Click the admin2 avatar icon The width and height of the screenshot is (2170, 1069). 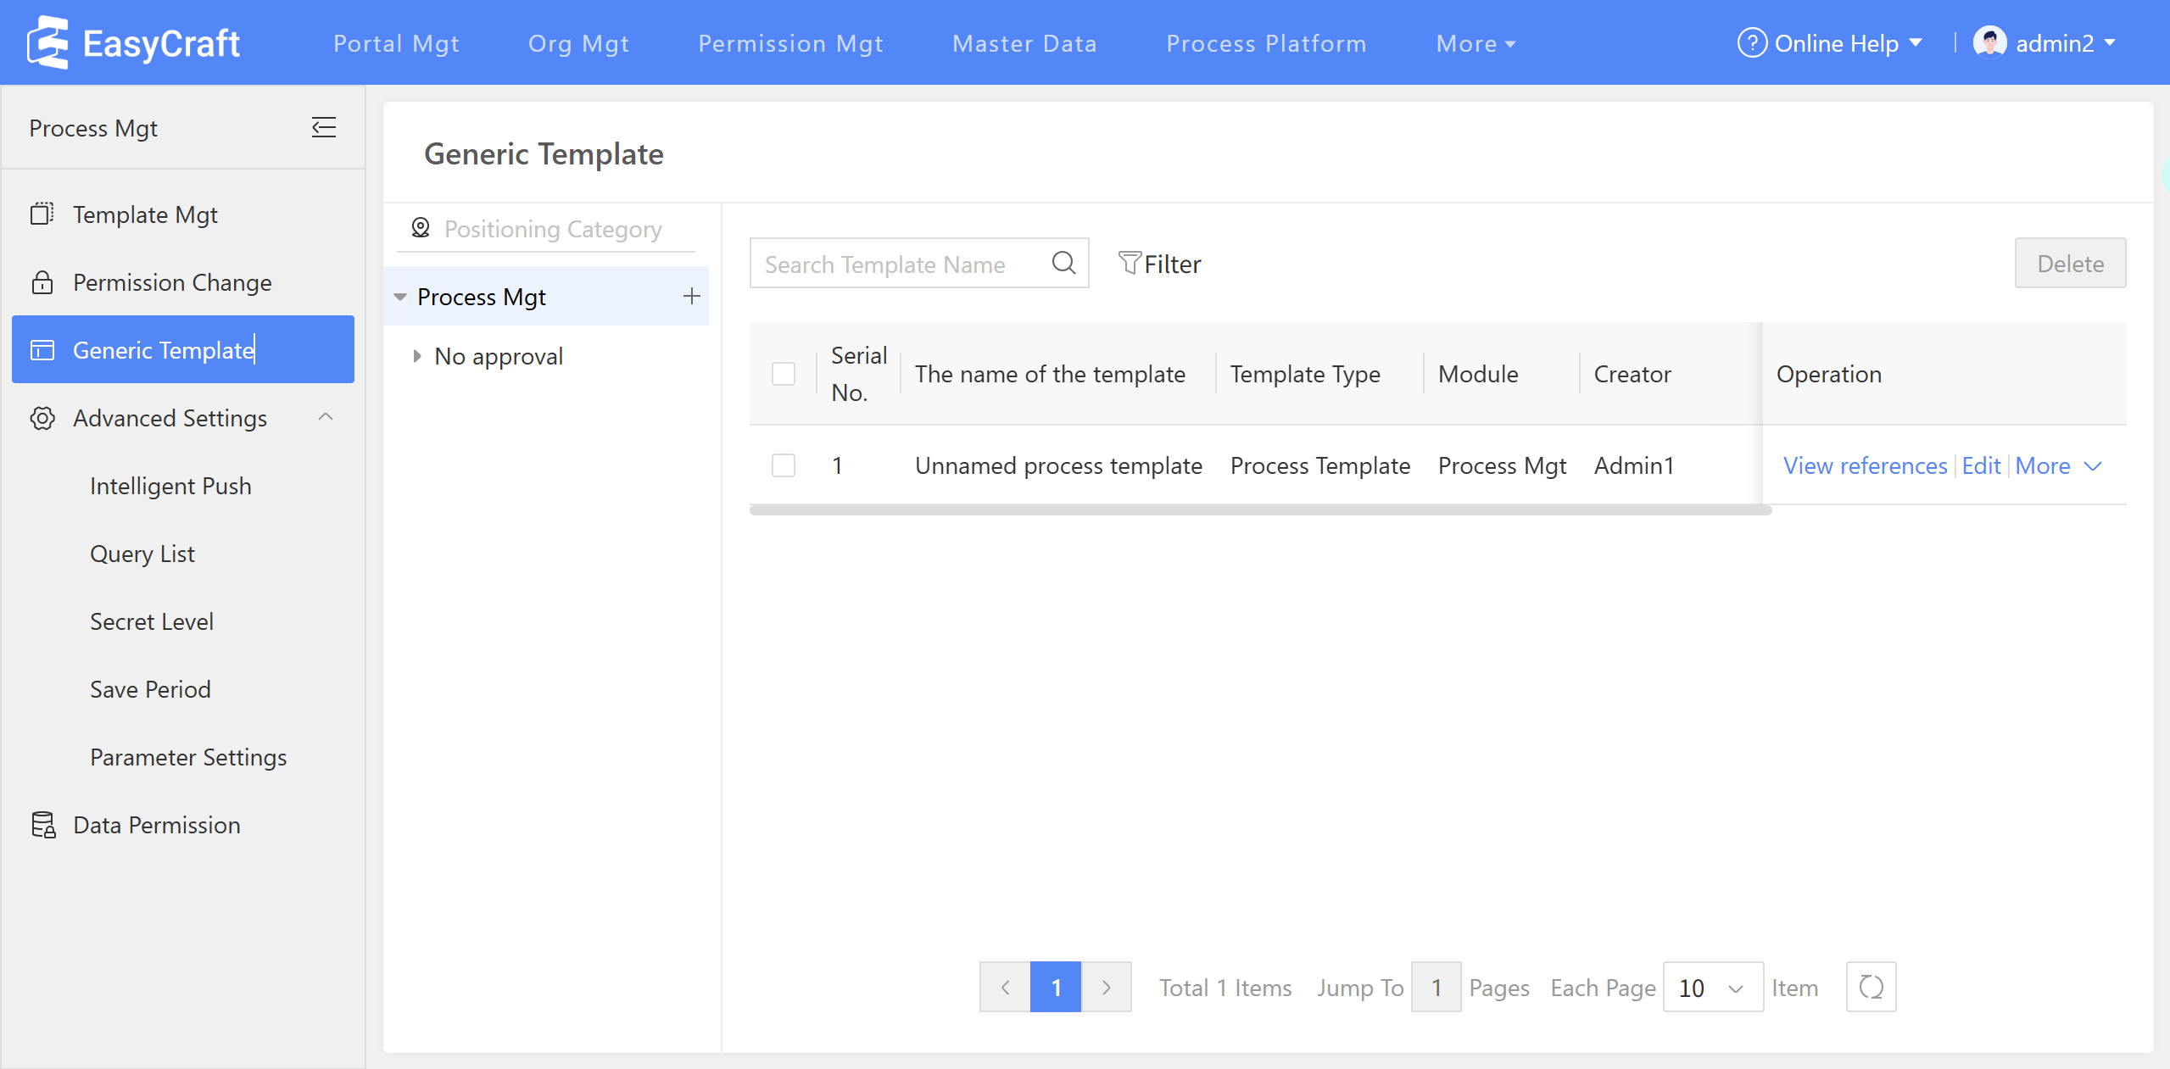1989,42
